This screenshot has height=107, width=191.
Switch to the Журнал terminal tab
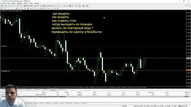[x=84, y=103]
